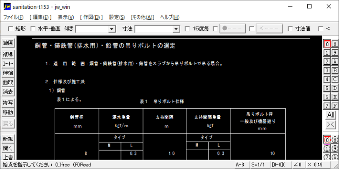Select square layer button 4

tap(328, 79)
